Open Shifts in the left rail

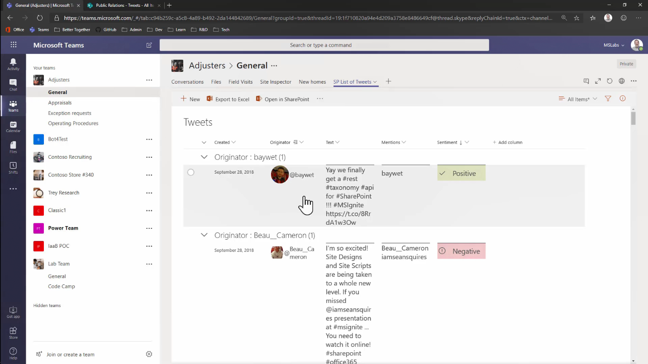(x=13, y=168)
